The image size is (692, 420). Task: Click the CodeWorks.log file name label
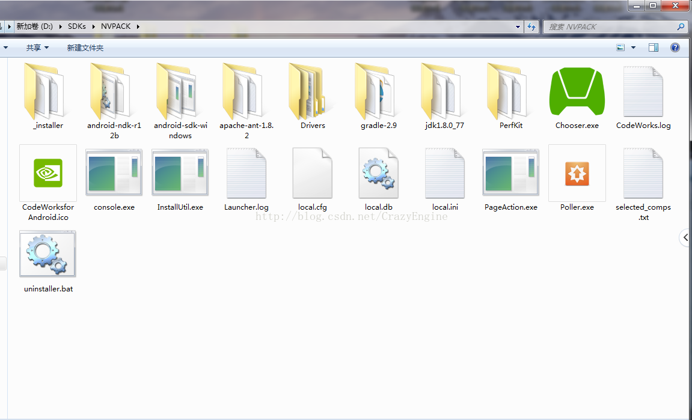[x=643, y=126]
